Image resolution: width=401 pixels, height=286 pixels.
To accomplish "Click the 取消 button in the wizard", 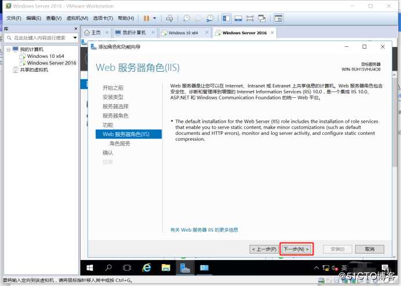I will click(370, 249).
